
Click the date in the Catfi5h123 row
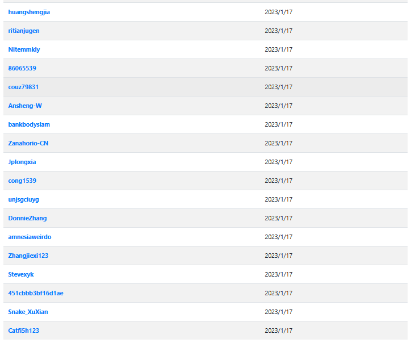[278, 331]
